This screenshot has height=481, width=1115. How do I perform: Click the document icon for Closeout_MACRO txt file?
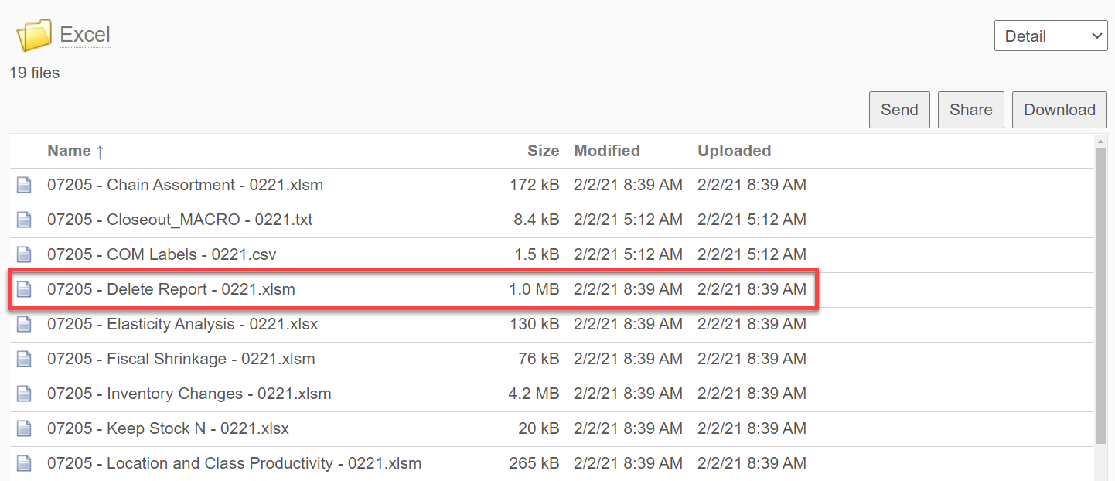tap(24, 220)
